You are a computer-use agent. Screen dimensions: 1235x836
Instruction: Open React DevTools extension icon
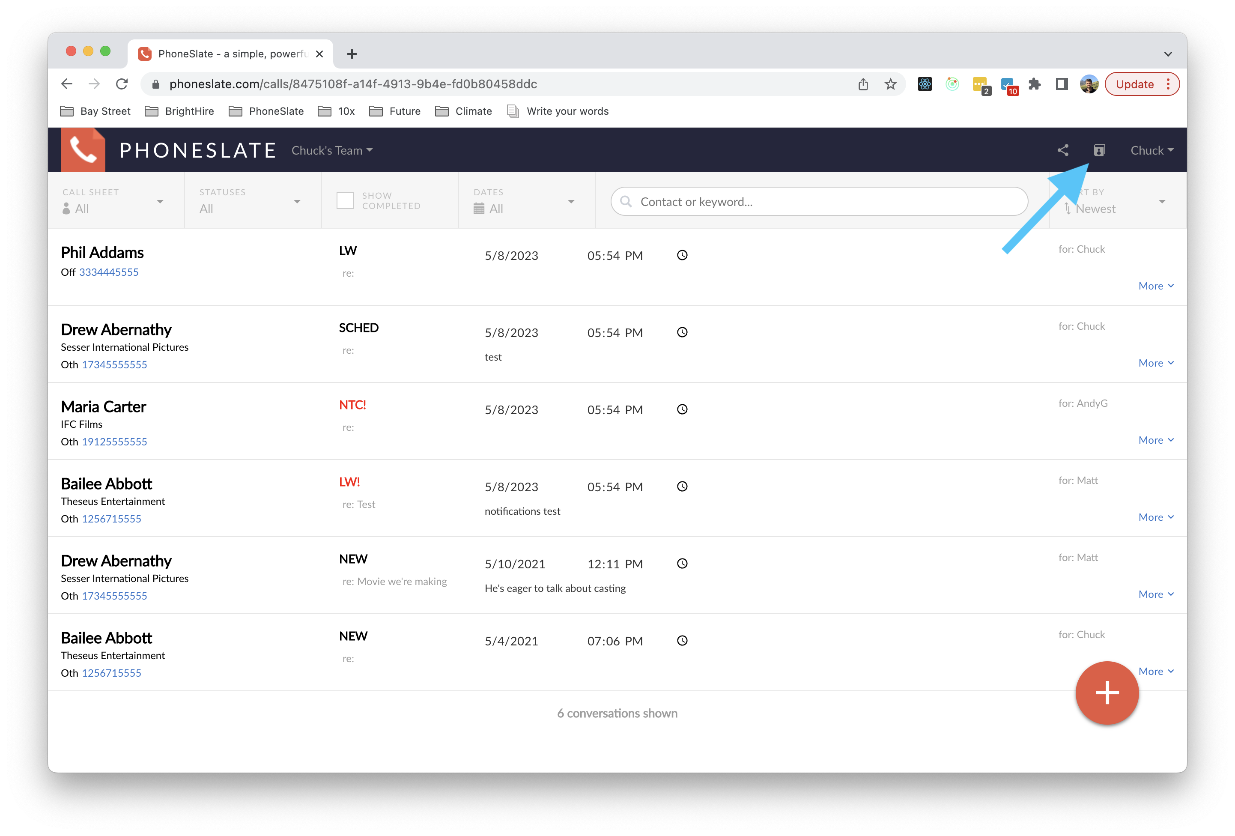(925, 84)
